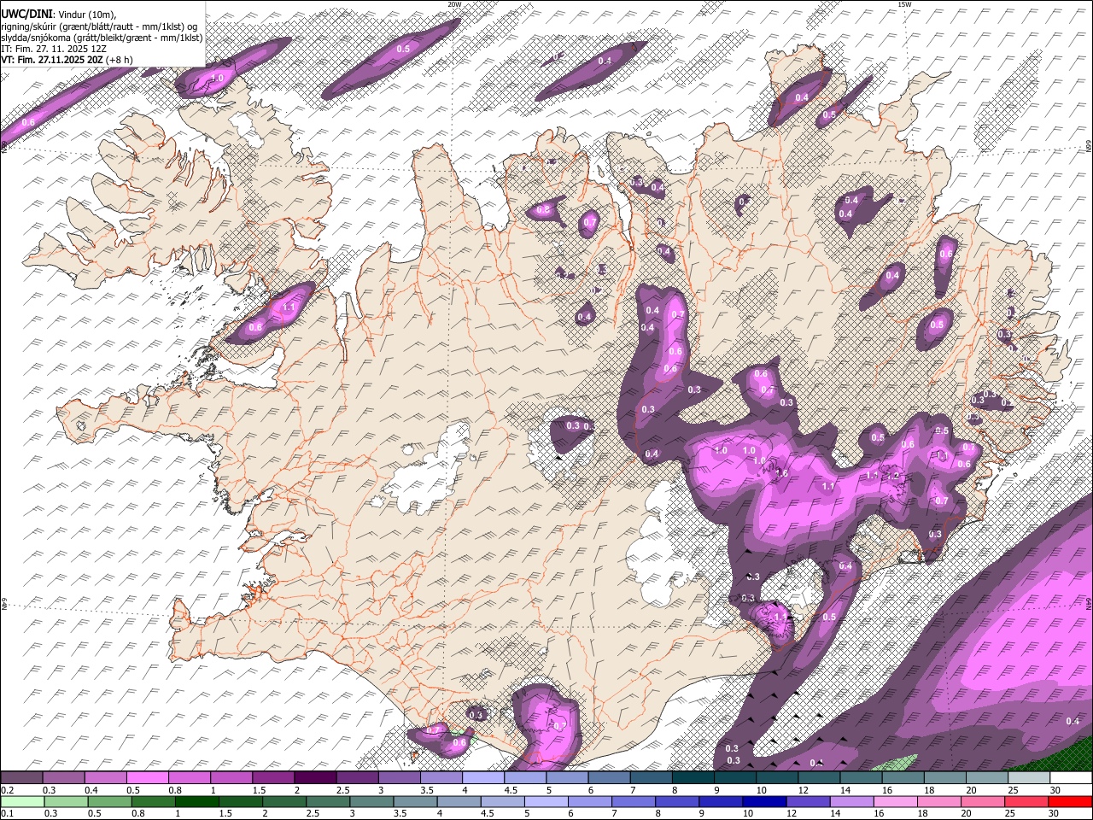Viewport: 1093px width, 820px height.
Task: Pick the white swatch ending the upper legend row
Action: tap(1071, 778)
